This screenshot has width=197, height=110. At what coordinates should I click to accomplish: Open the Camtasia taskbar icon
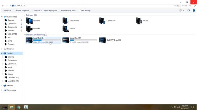tap(26, 107)
